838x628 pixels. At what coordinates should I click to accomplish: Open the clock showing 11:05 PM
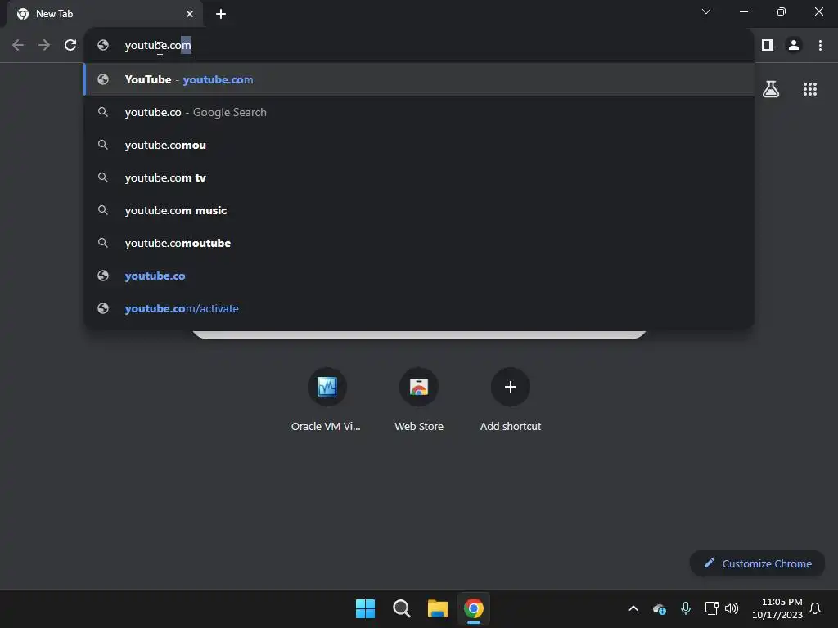(777, 608)
